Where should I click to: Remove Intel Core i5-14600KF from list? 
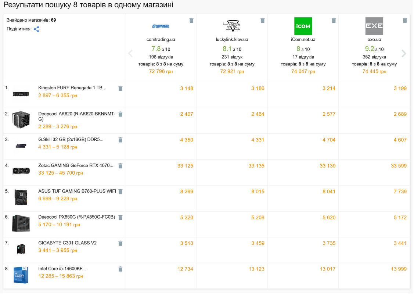tap(120, 269)
